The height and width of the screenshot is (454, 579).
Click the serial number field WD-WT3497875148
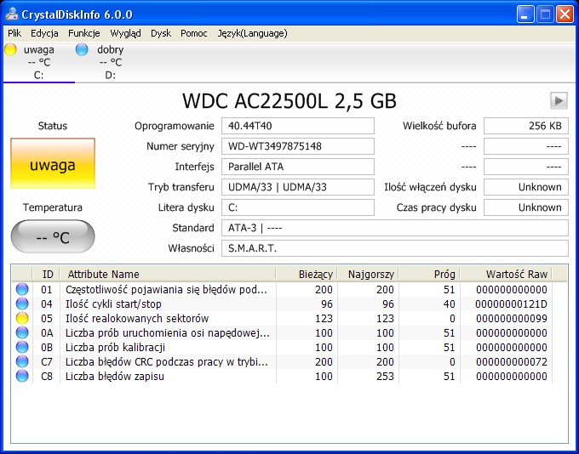pos(298,146)
